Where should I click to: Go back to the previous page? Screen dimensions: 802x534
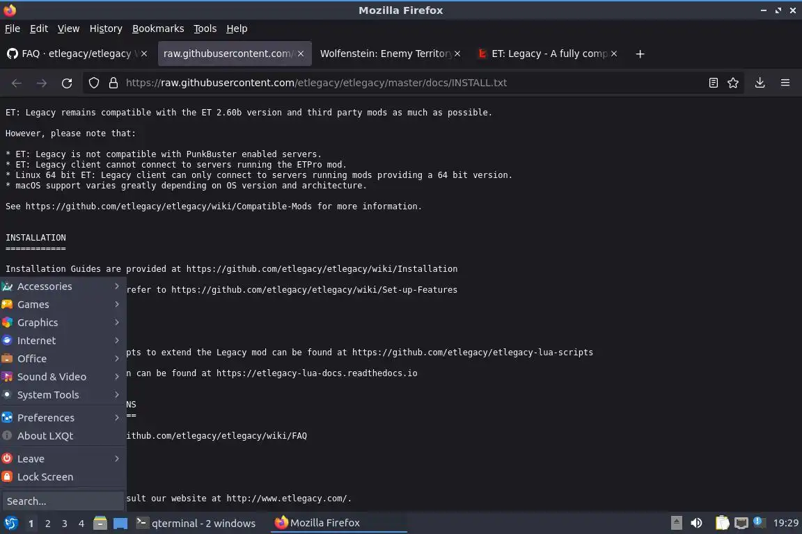point(17,83)
